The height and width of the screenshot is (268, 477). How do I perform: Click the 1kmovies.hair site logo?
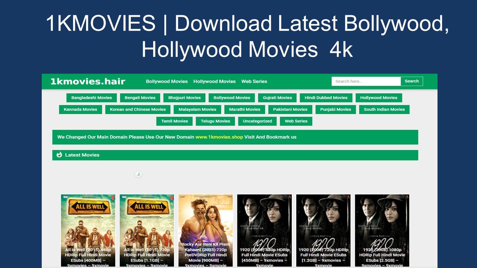pos(88,81)
